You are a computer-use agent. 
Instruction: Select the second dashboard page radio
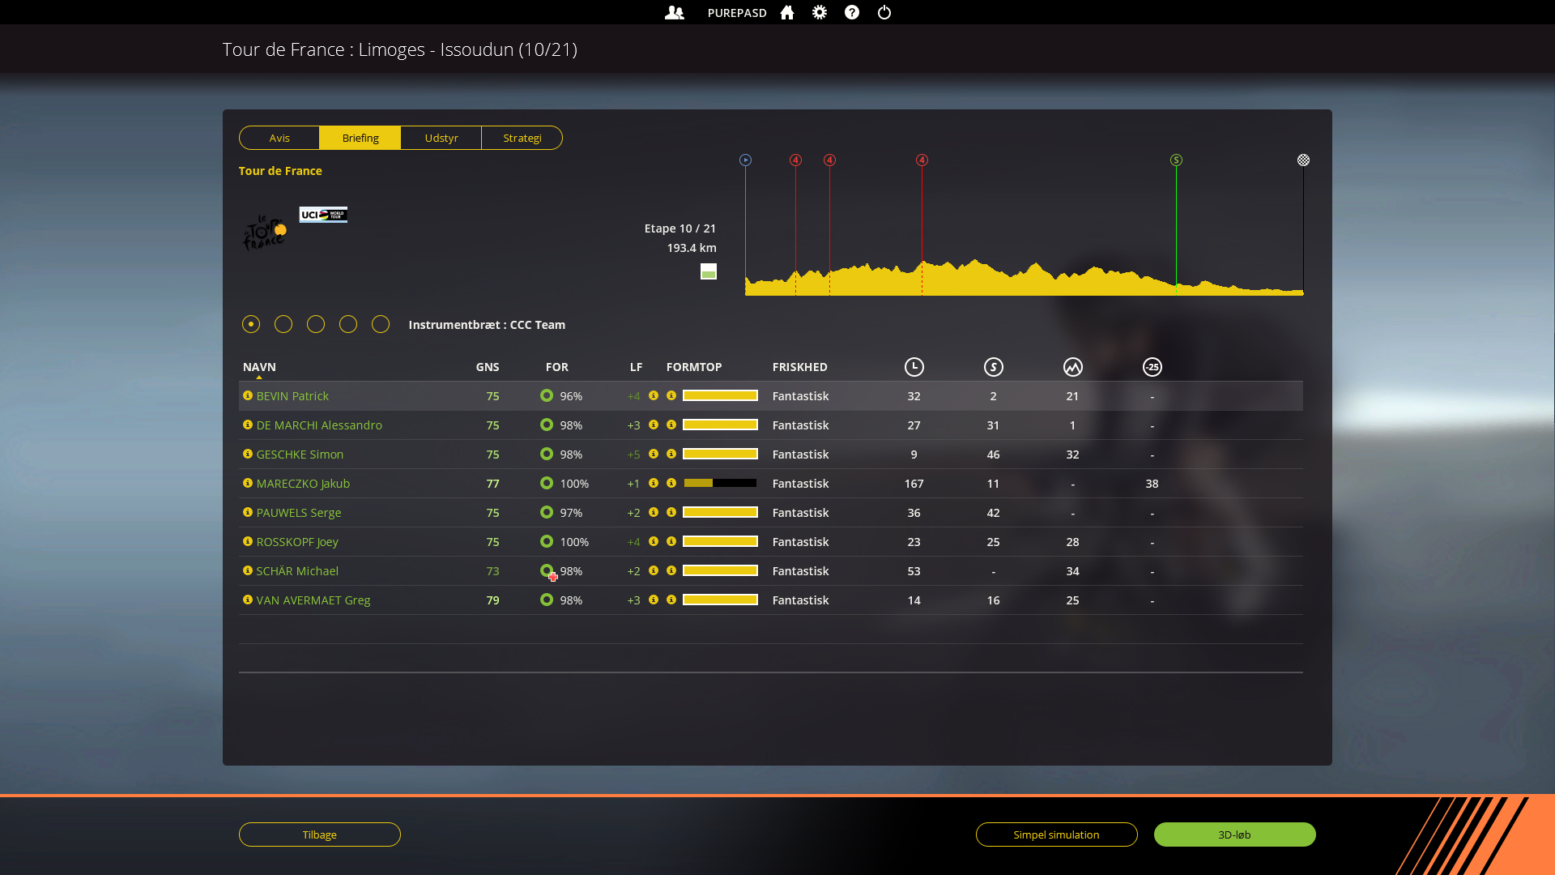coord(283,324)
